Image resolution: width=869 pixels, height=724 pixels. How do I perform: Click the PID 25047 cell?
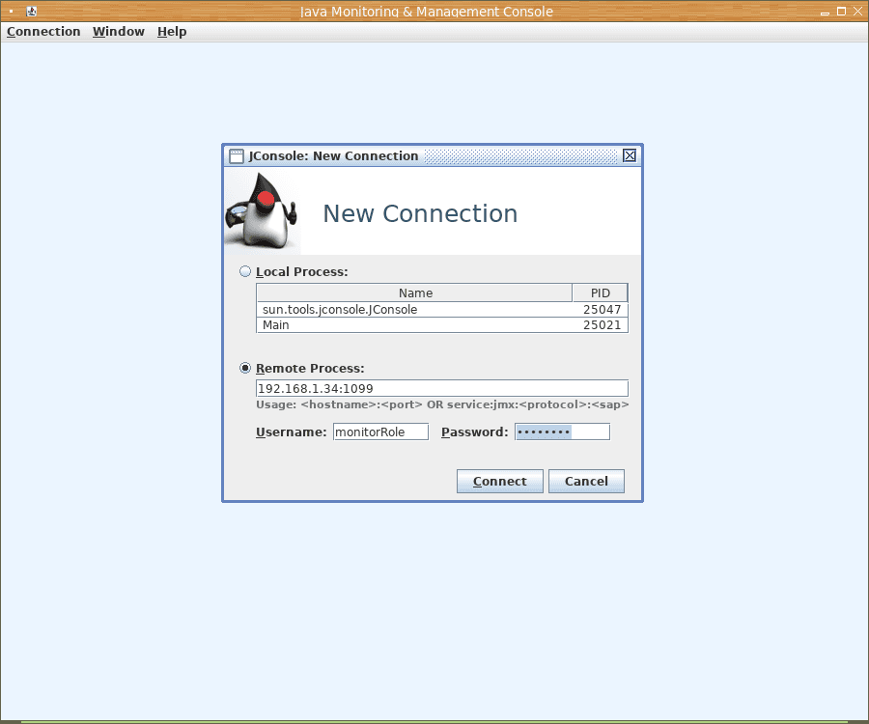pos(602,309)
